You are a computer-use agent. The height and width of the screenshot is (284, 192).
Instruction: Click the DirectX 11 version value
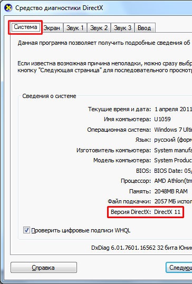click(x=167, y=212)
